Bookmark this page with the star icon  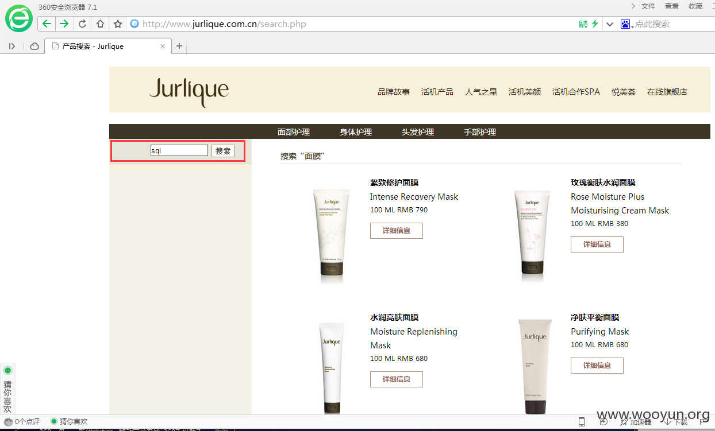tap(118, 24)
